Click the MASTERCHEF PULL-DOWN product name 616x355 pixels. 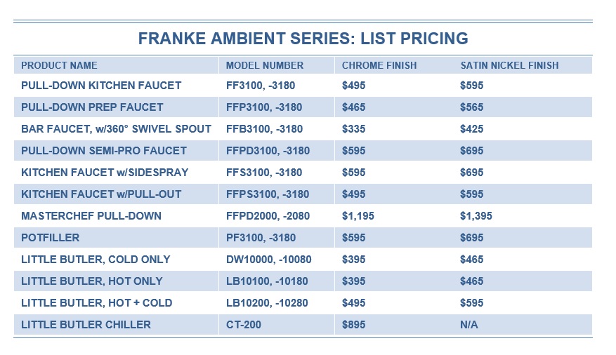[91, 216]
